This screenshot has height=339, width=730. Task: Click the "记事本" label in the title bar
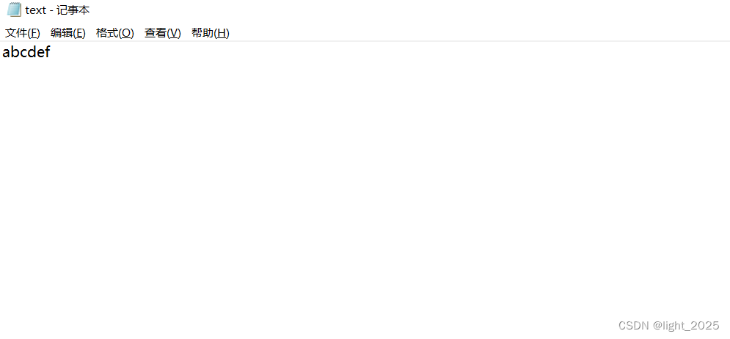73,10
